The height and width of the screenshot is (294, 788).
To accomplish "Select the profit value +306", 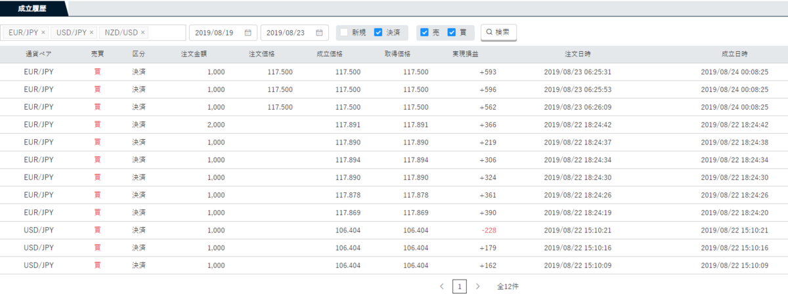I will point(488,160).
